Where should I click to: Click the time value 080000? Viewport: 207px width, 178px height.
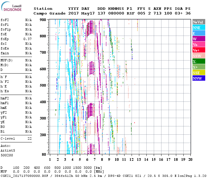click(x=116, y=13)
